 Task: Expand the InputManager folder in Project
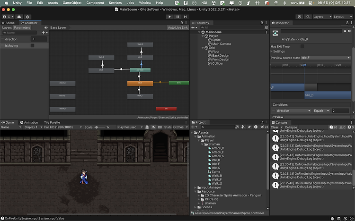(195, 187)
